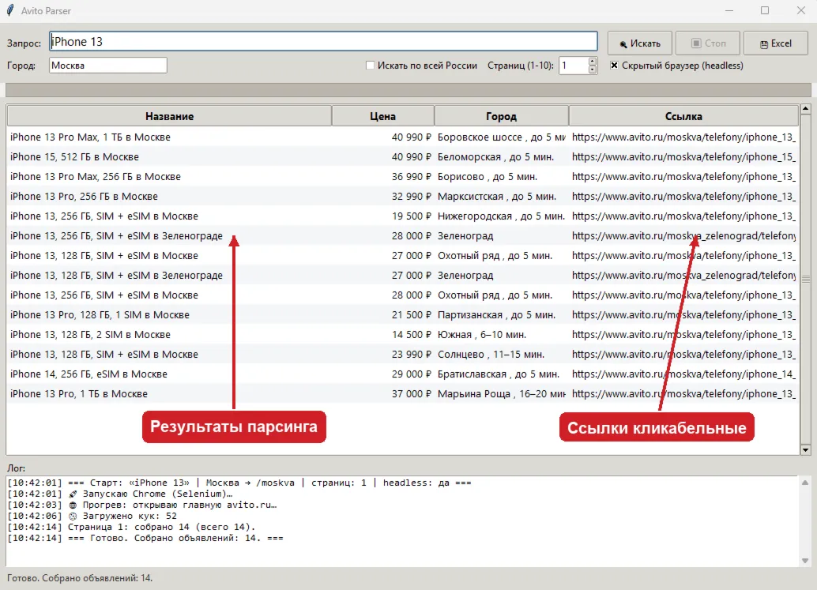Image resolution: width=817 pixels, height=590 pixels.
Task: Open the iphone_14_ Avito link
Action: click(683, 374)
